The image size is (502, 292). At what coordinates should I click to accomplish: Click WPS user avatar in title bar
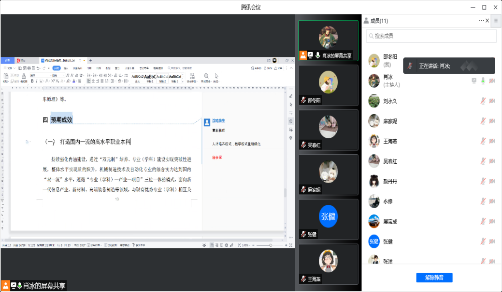pyautogui.click(x=274, y=60)
